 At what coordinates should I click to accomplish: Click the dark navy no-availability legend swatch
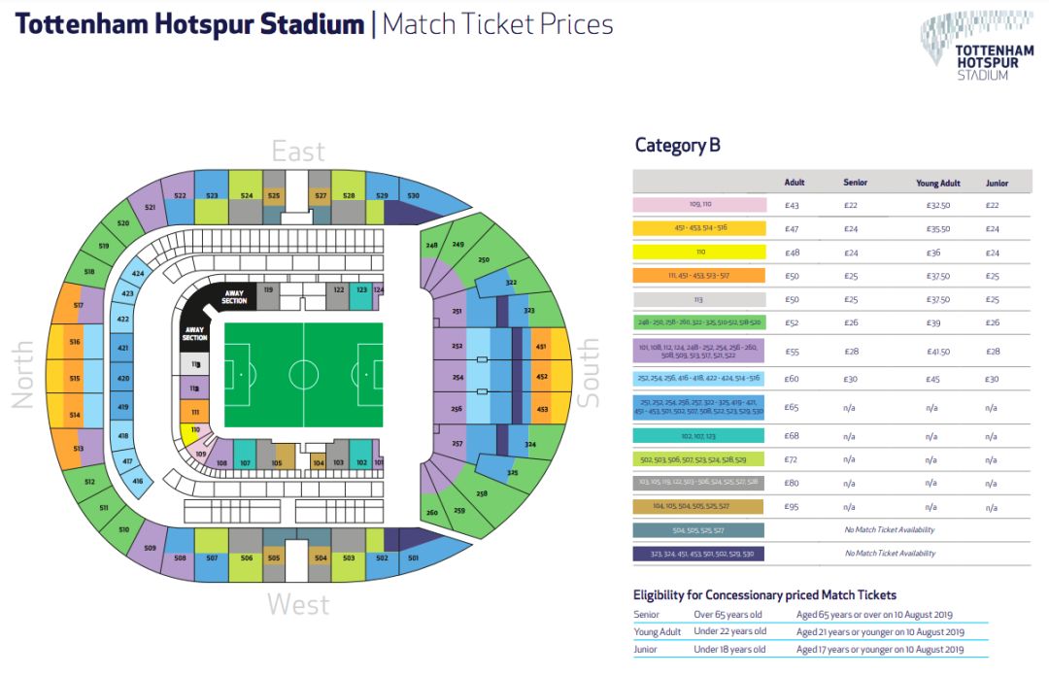(698, 554)
